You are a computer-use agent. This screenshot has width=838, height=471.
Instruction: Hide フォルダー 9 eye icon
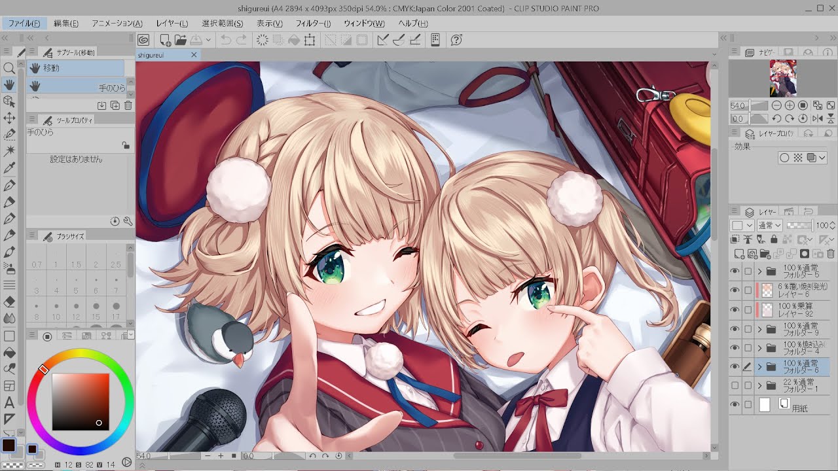coord(735,329)
